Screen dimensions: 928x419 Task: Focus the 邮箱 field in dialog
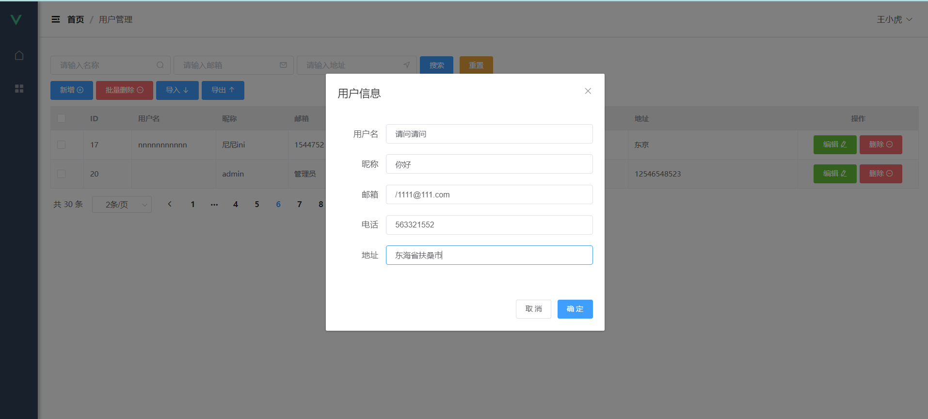tap(489, 194)
